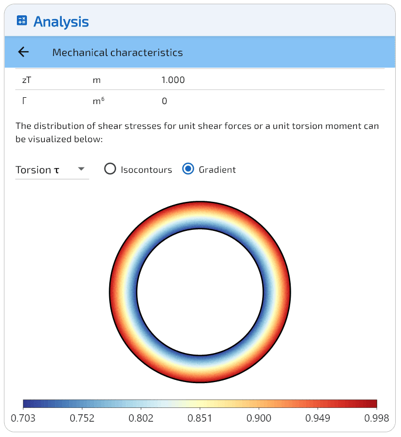Click the m⁶ unit in Γ row
401x437 pixels.
(98, 101)
